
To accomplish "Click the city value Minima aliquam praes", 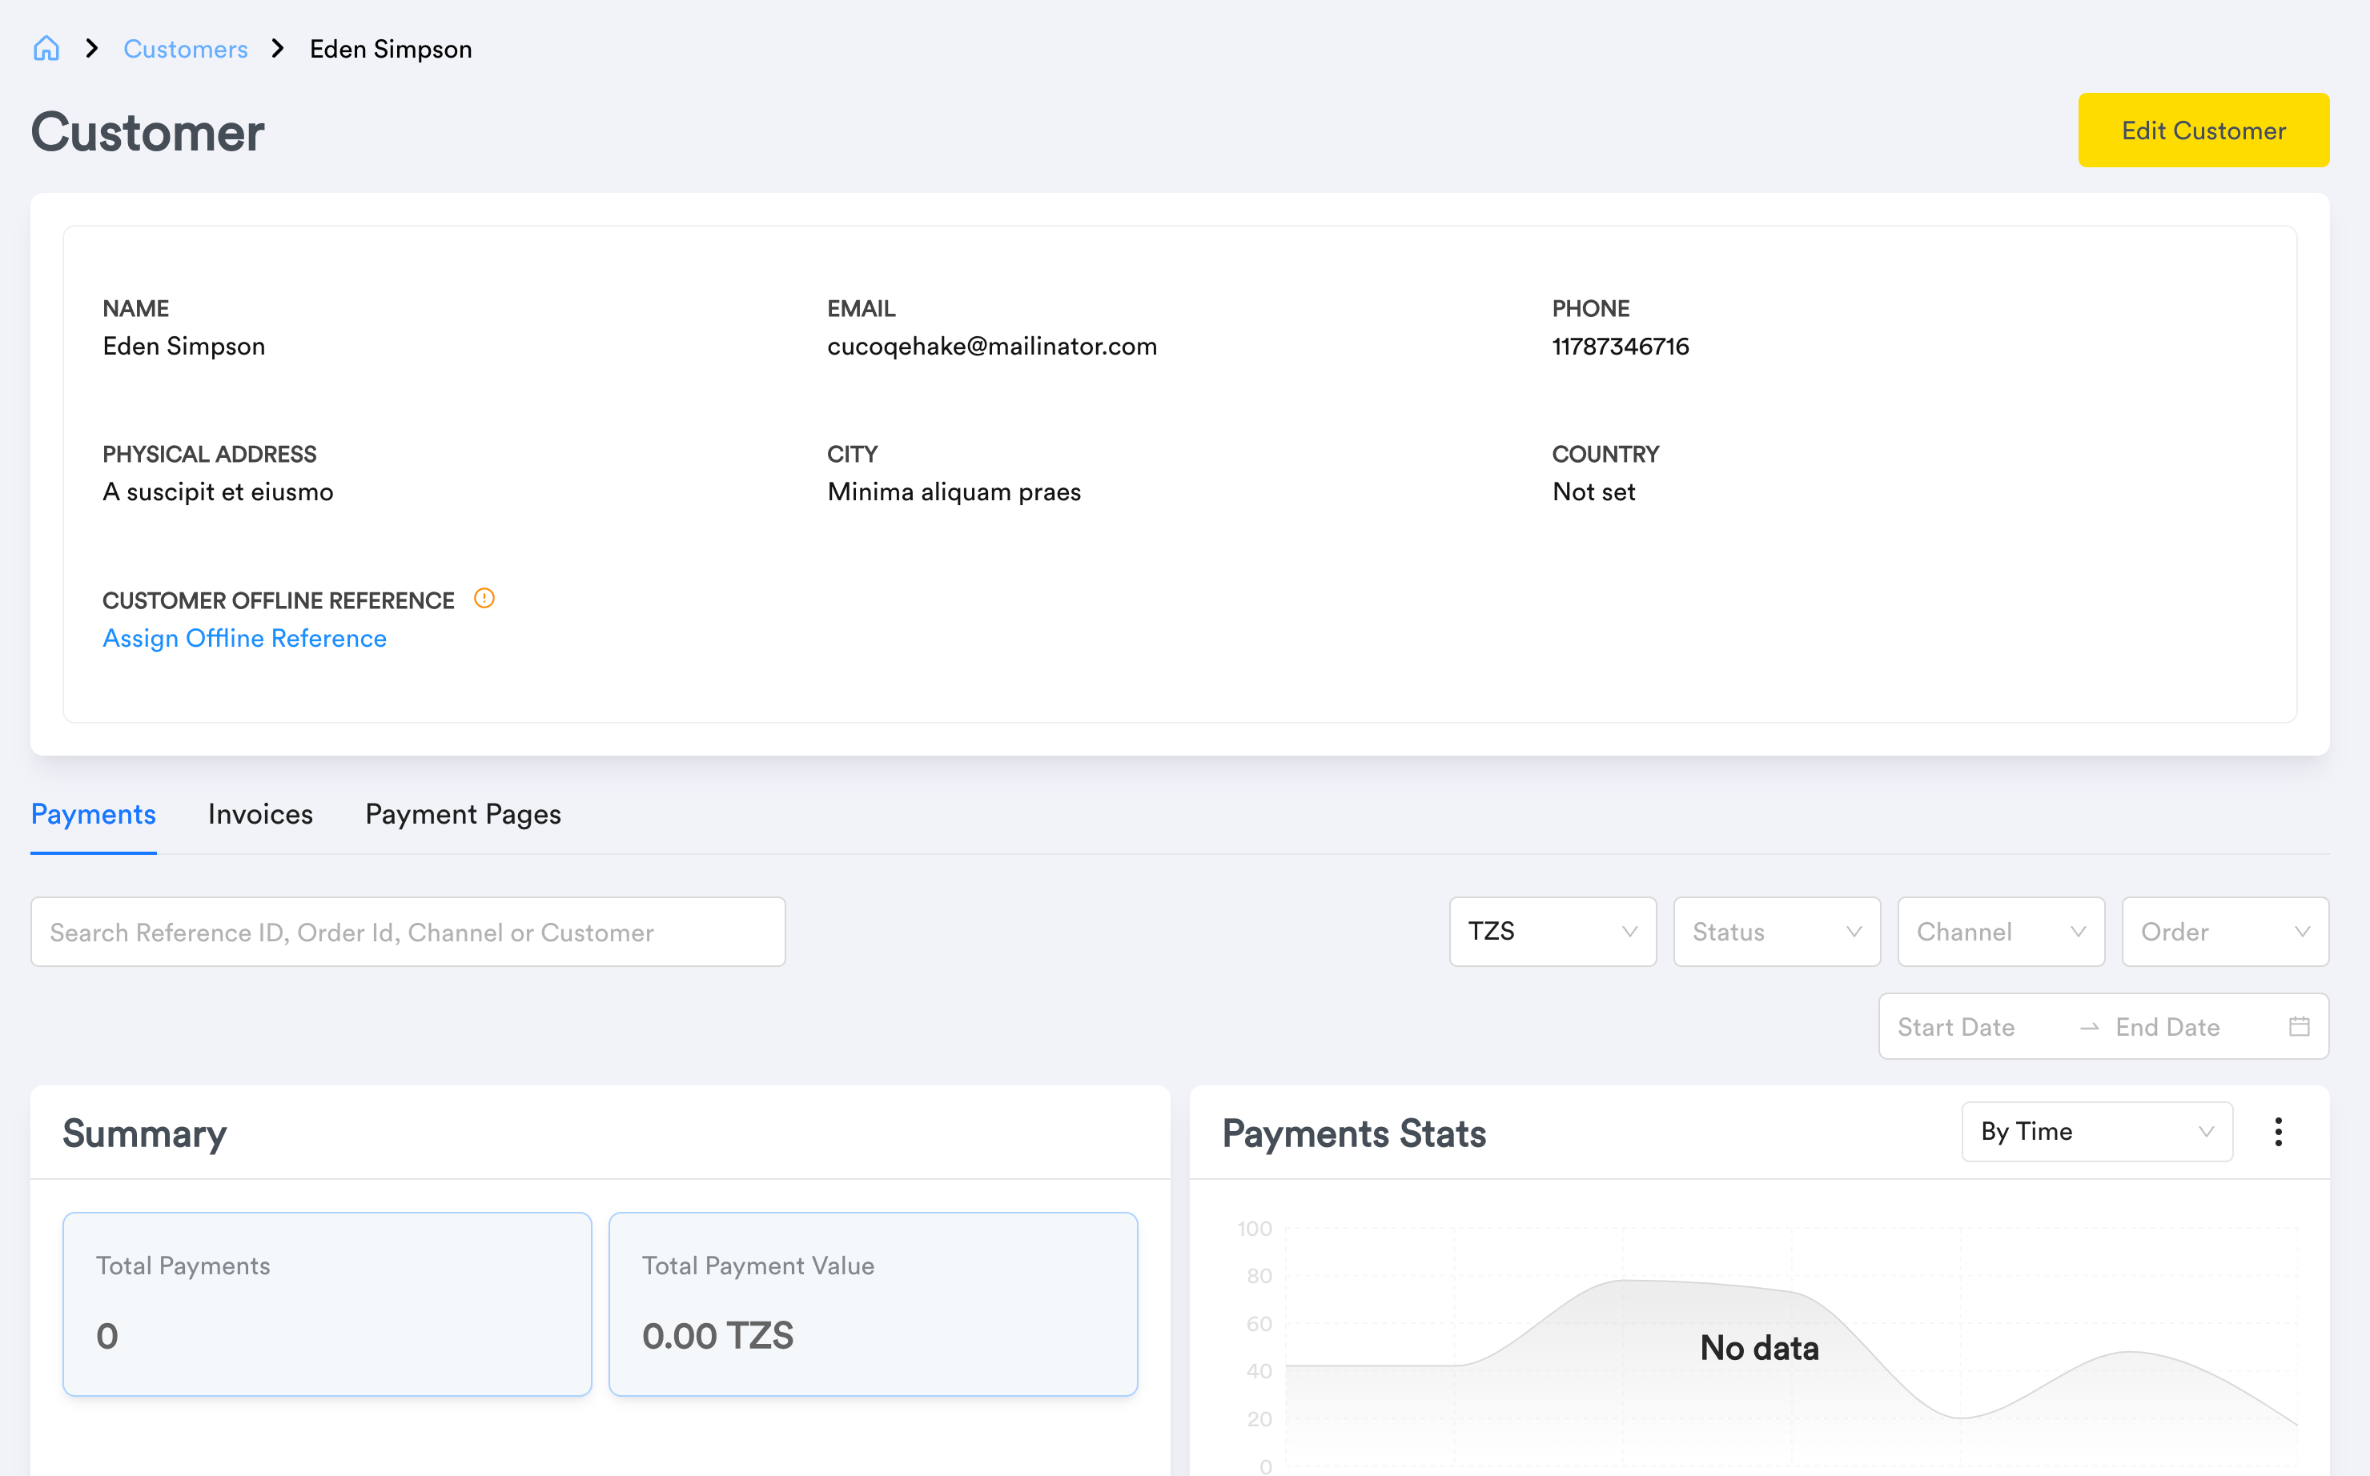I will [x=954, y=492].
